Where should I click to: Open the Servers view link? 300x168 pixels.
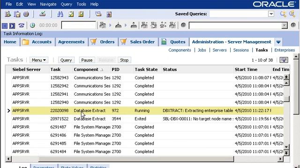point(220,50)
